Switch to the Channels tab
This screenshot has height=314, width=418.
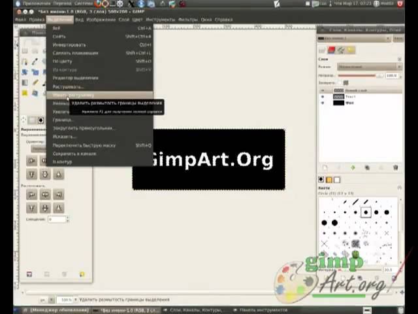[331, 50]
